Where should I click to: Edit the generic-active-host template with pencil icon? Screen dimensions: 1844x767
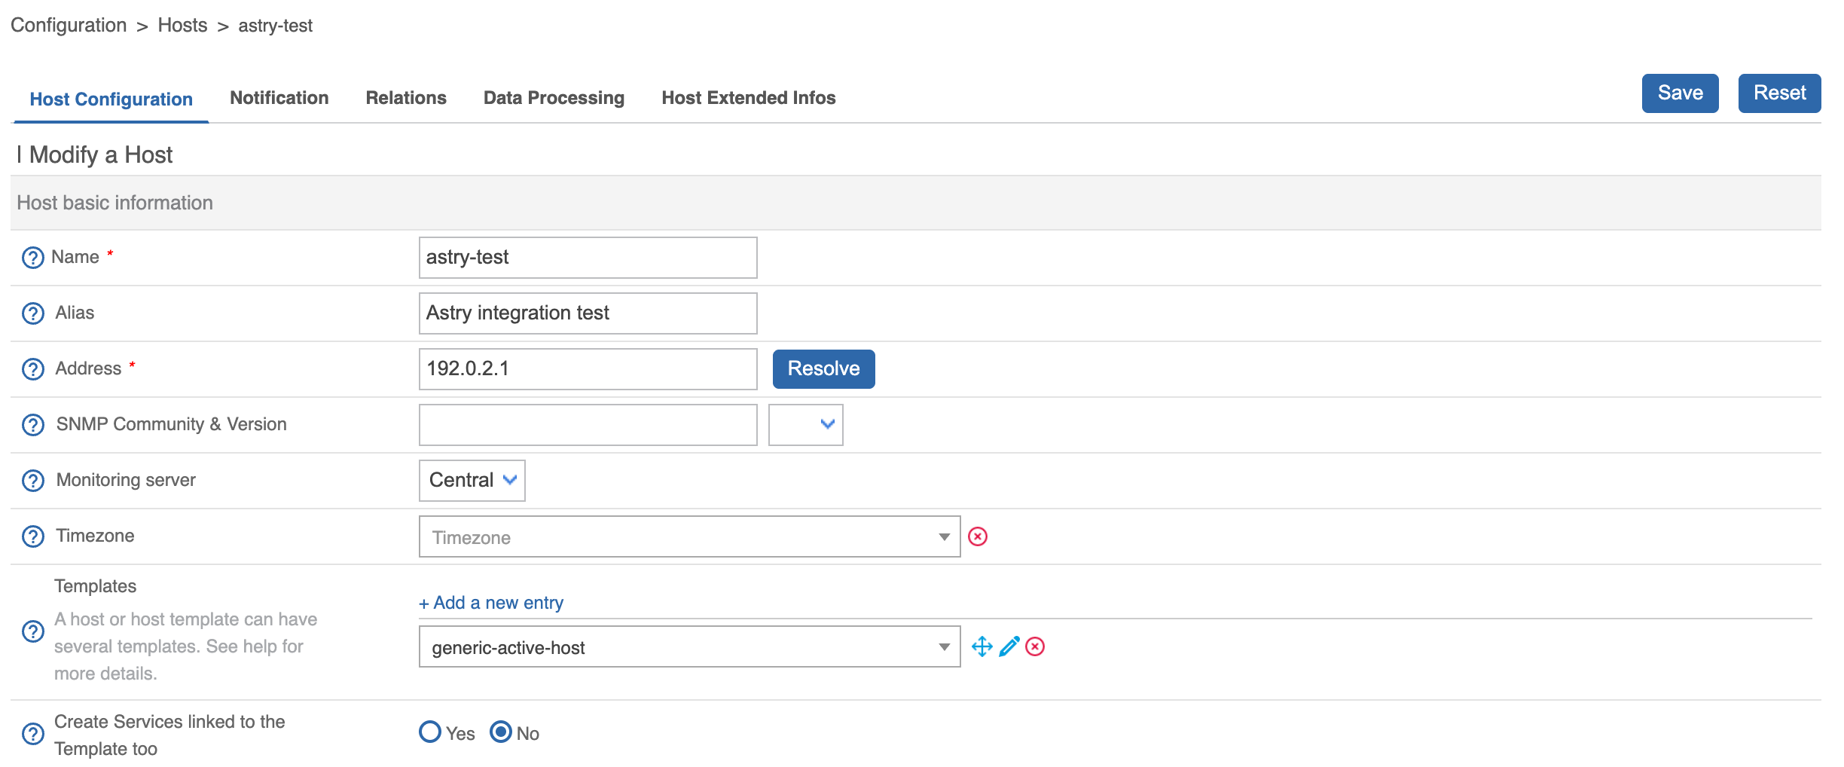[x=1009, y=646]
